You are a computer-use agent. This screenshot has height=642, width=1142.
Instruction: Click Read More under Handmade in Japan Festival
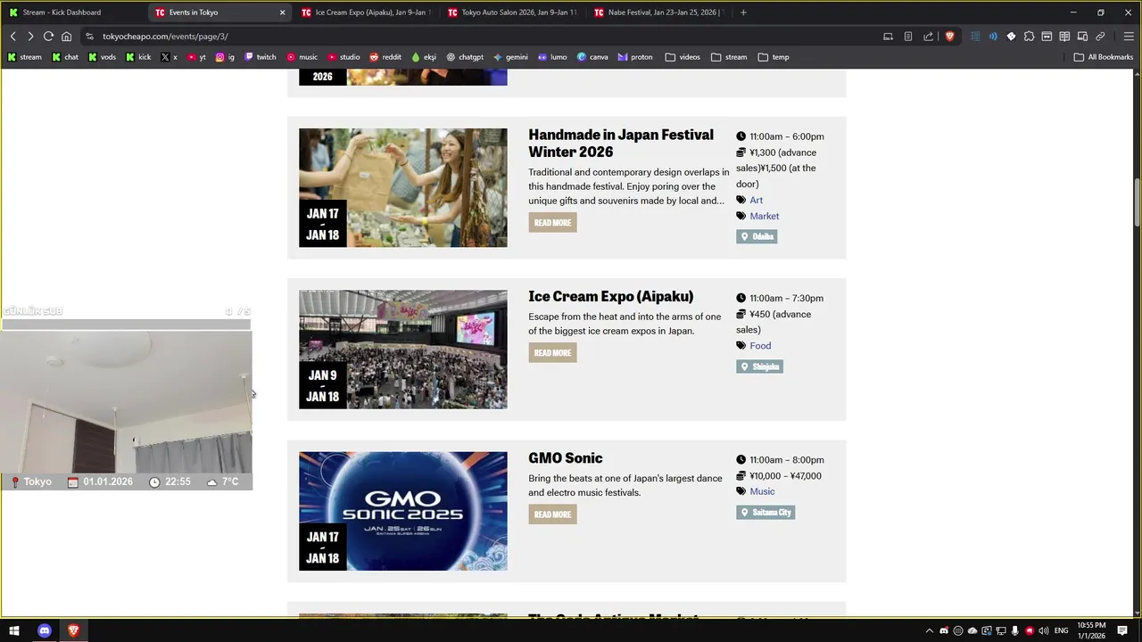pyautogui.click(x=552, y=222)
